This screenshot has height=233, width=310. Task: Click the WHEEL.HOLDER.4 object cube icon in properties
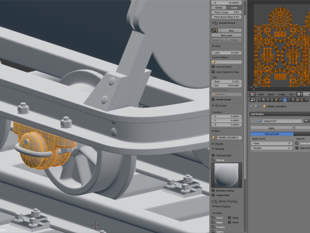coord(265,106)
